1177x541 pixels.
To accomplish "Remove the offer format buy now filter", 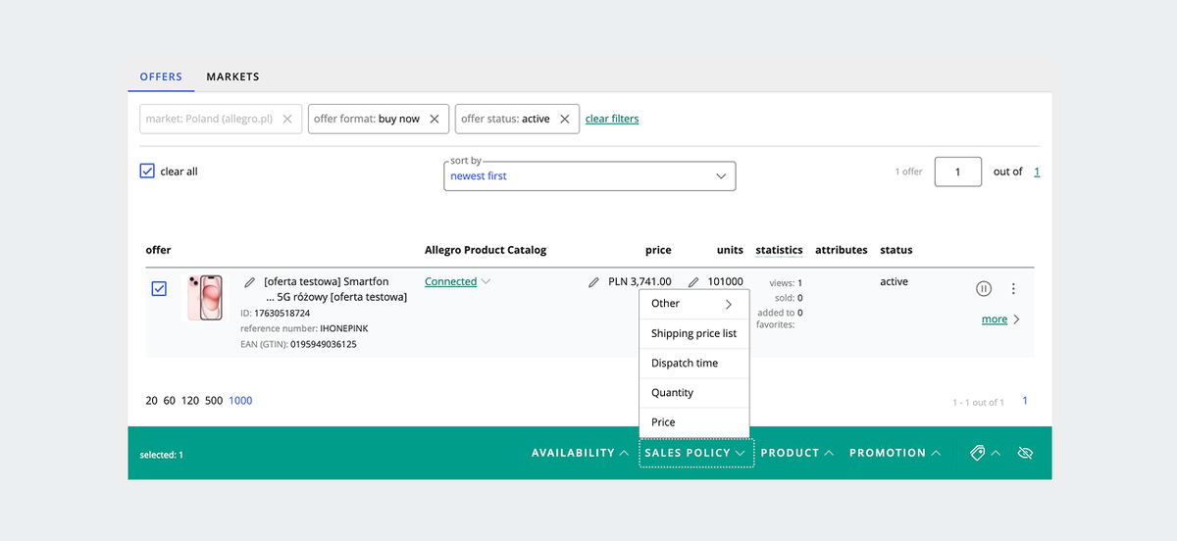I will (x=435, y=119).
